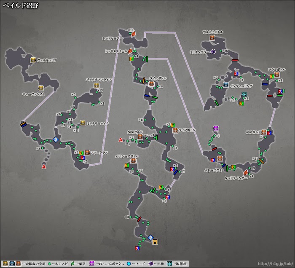Screen dimensions: 295x268
Task: Click the ソウルボトル label
Action: click(277, 70)
